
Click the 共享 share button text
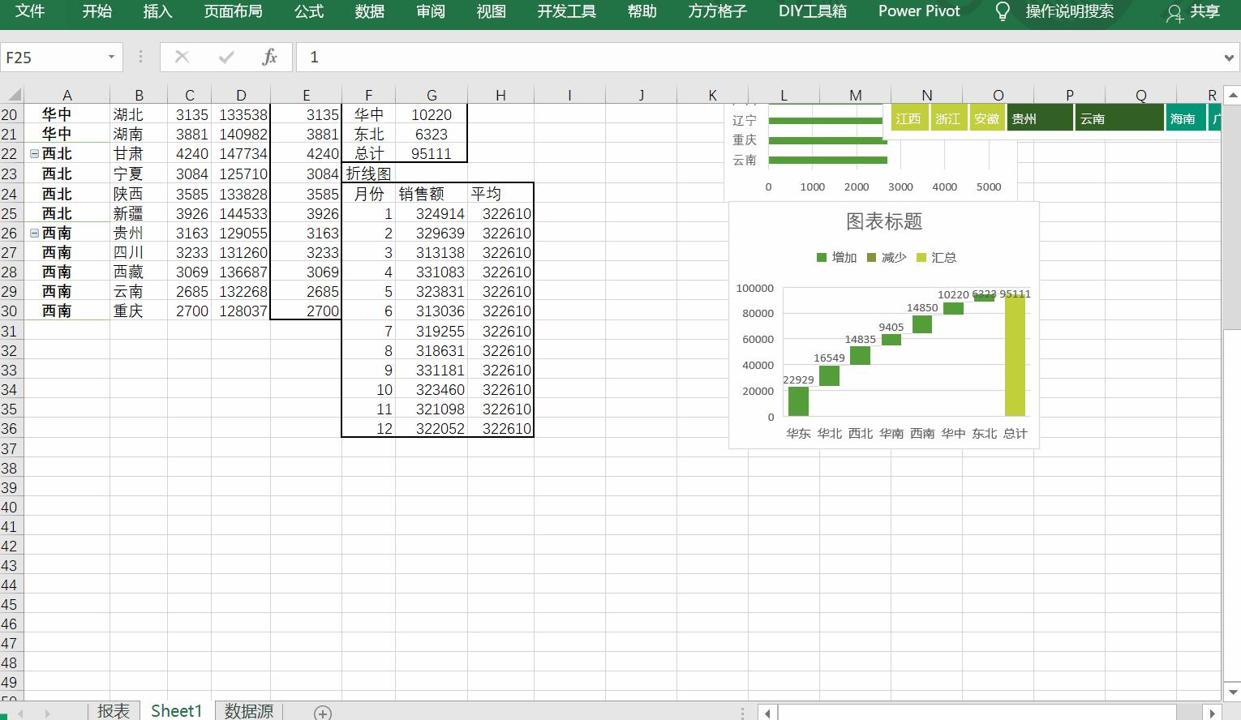[1205, 12]
